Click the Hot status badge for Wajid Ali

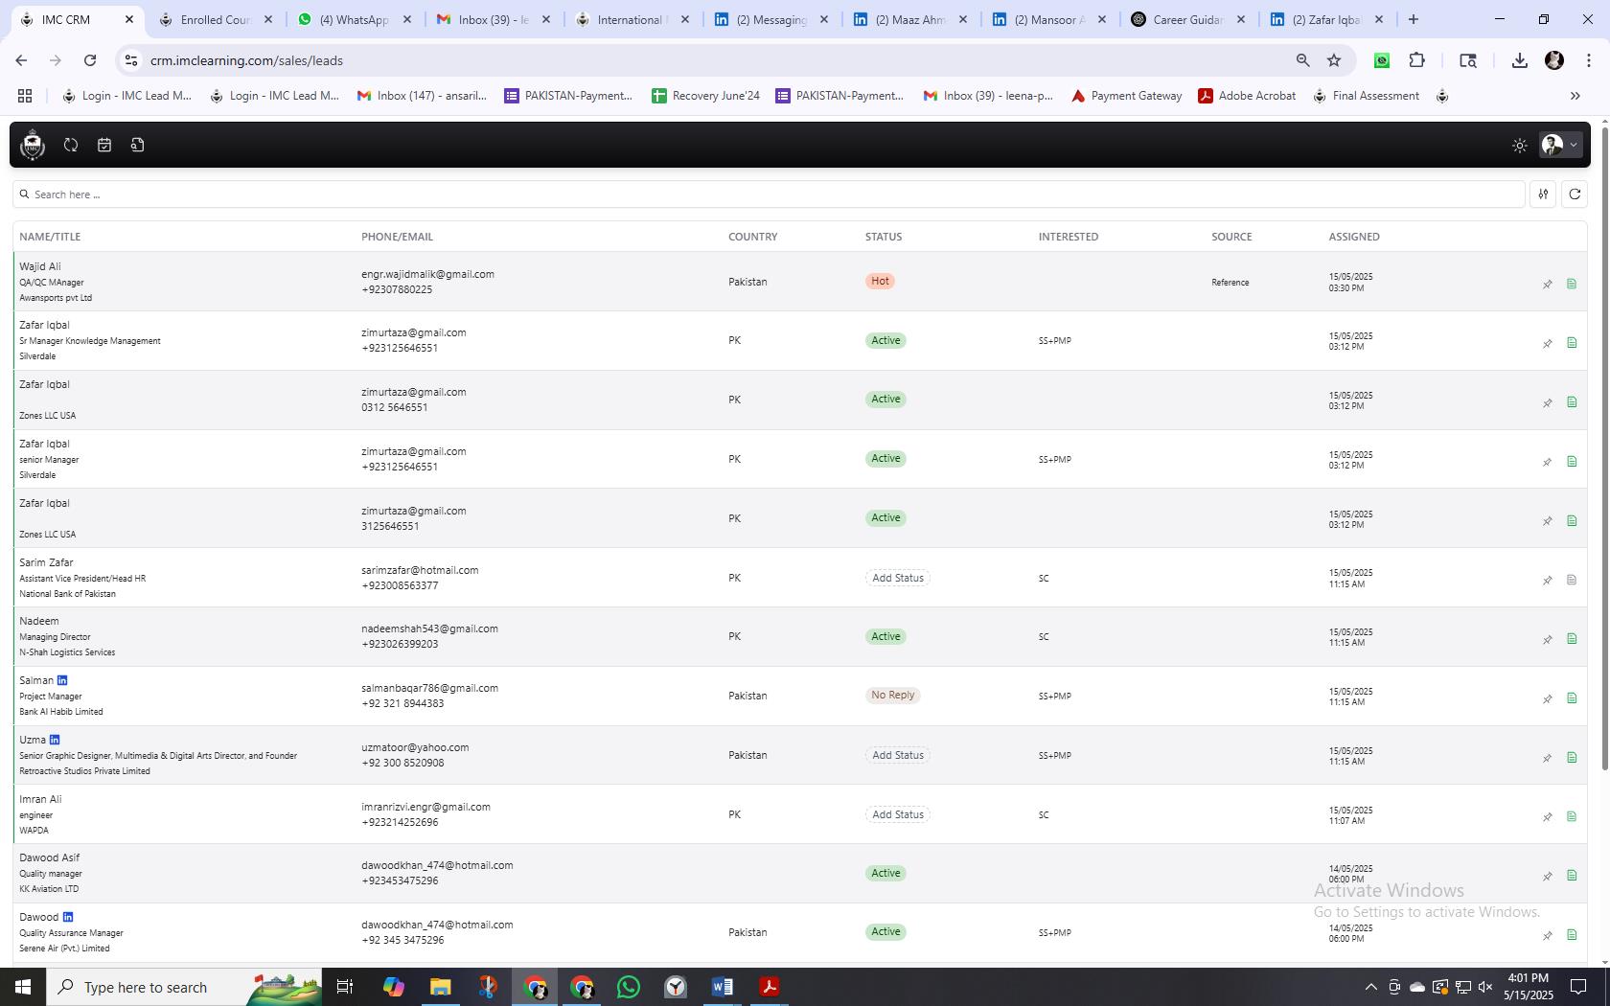(x=880, y=281)
